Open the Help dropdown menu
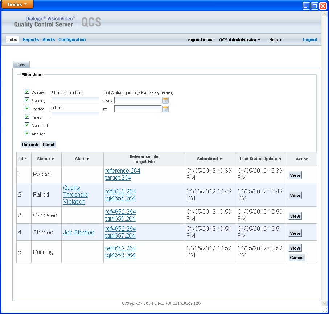The height and width of the screenshot is (314, 329). coord(275,40)
